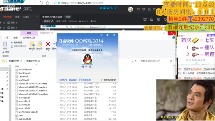Open the Explorer blue help icon

(173, 38)
